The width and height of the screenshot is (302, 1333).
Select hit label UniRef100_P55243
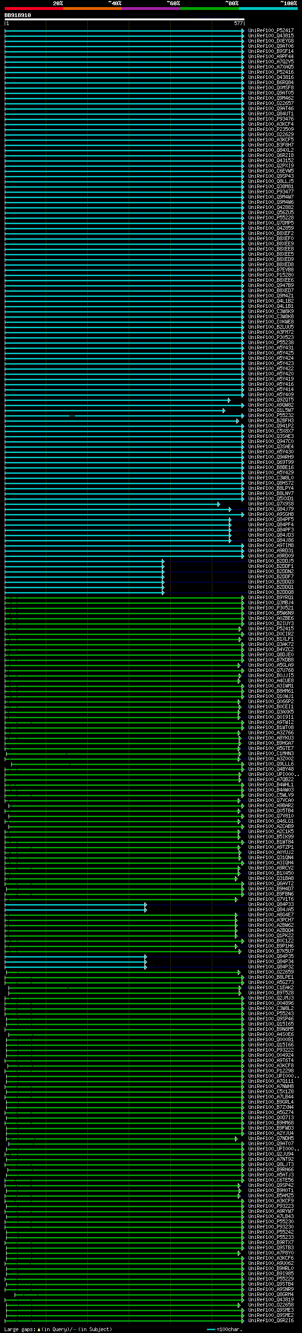270,1014
